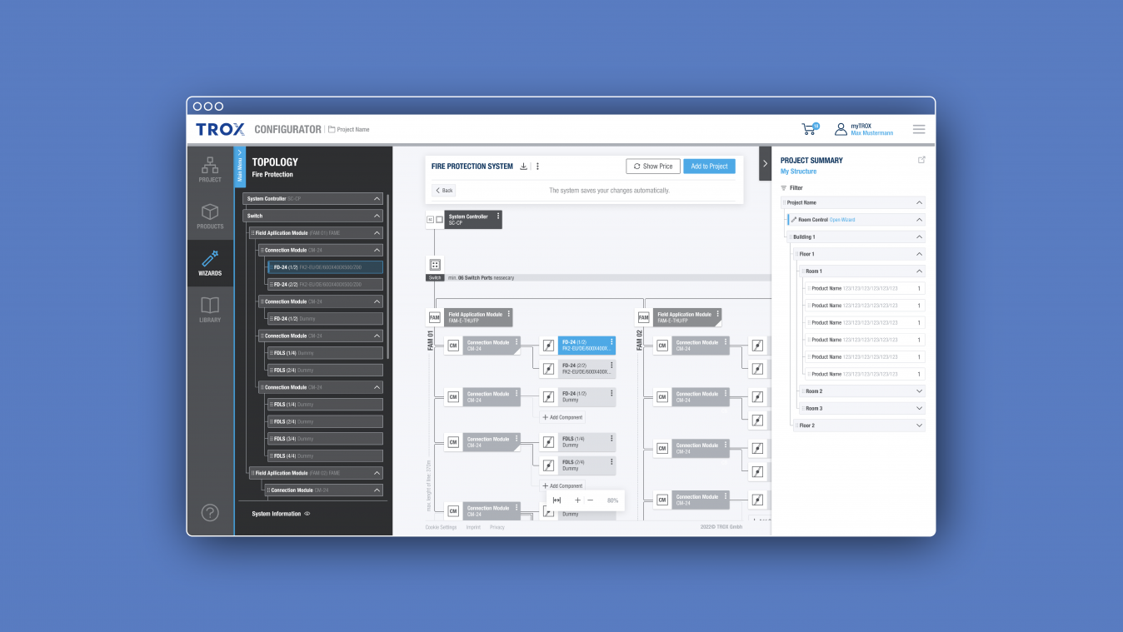
Task: Collapse Project Name in Project Summary
Action: [x=920, y=202]
